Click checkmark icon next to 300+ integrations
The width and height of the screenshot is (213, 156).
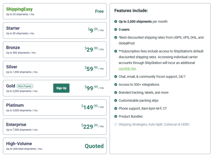tap(116, 85)
